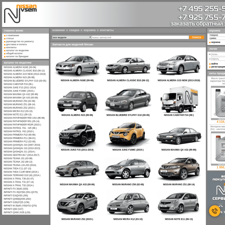Screen dimensions: 225x225
Task: Click 'NISSAN MURANO Z52 (2015-)' caption under image
Action: coord(77,219)
